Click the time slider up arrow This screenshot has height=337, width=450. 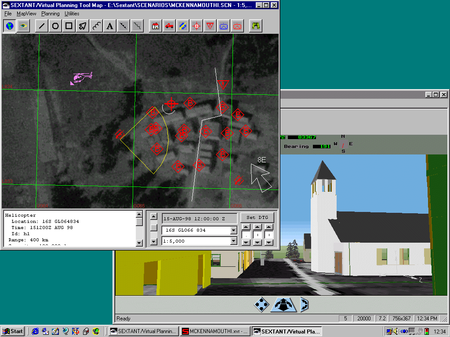(x=154, y=216)
